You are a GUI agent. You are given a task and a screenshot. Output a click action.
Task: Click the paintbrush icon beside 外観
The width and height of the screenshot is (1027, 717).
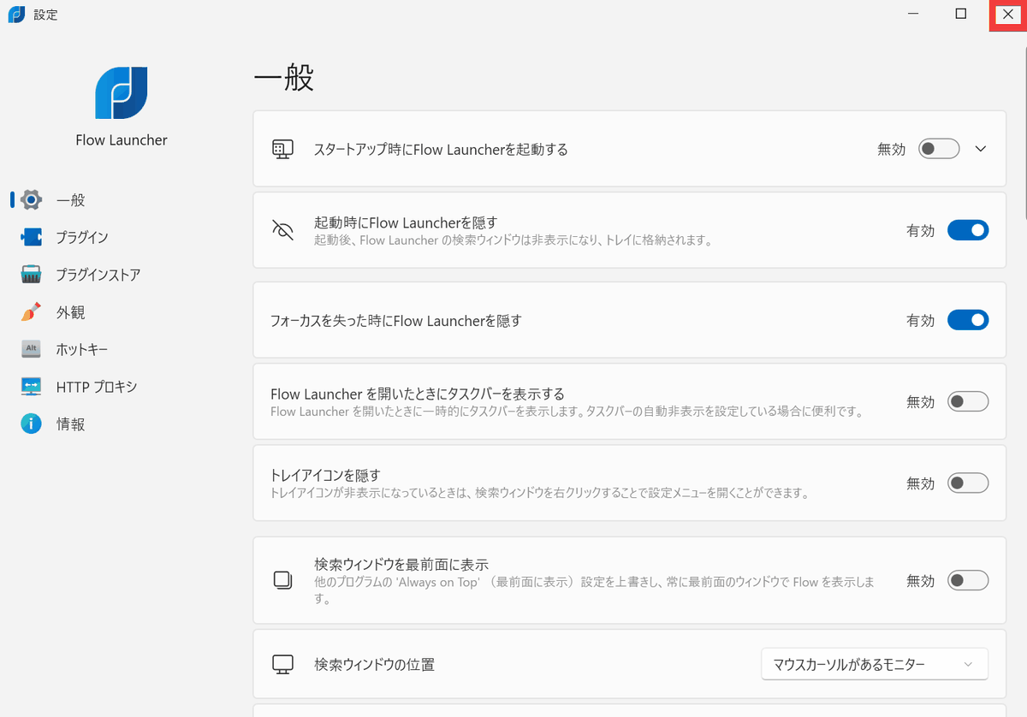tap(31, 312)
